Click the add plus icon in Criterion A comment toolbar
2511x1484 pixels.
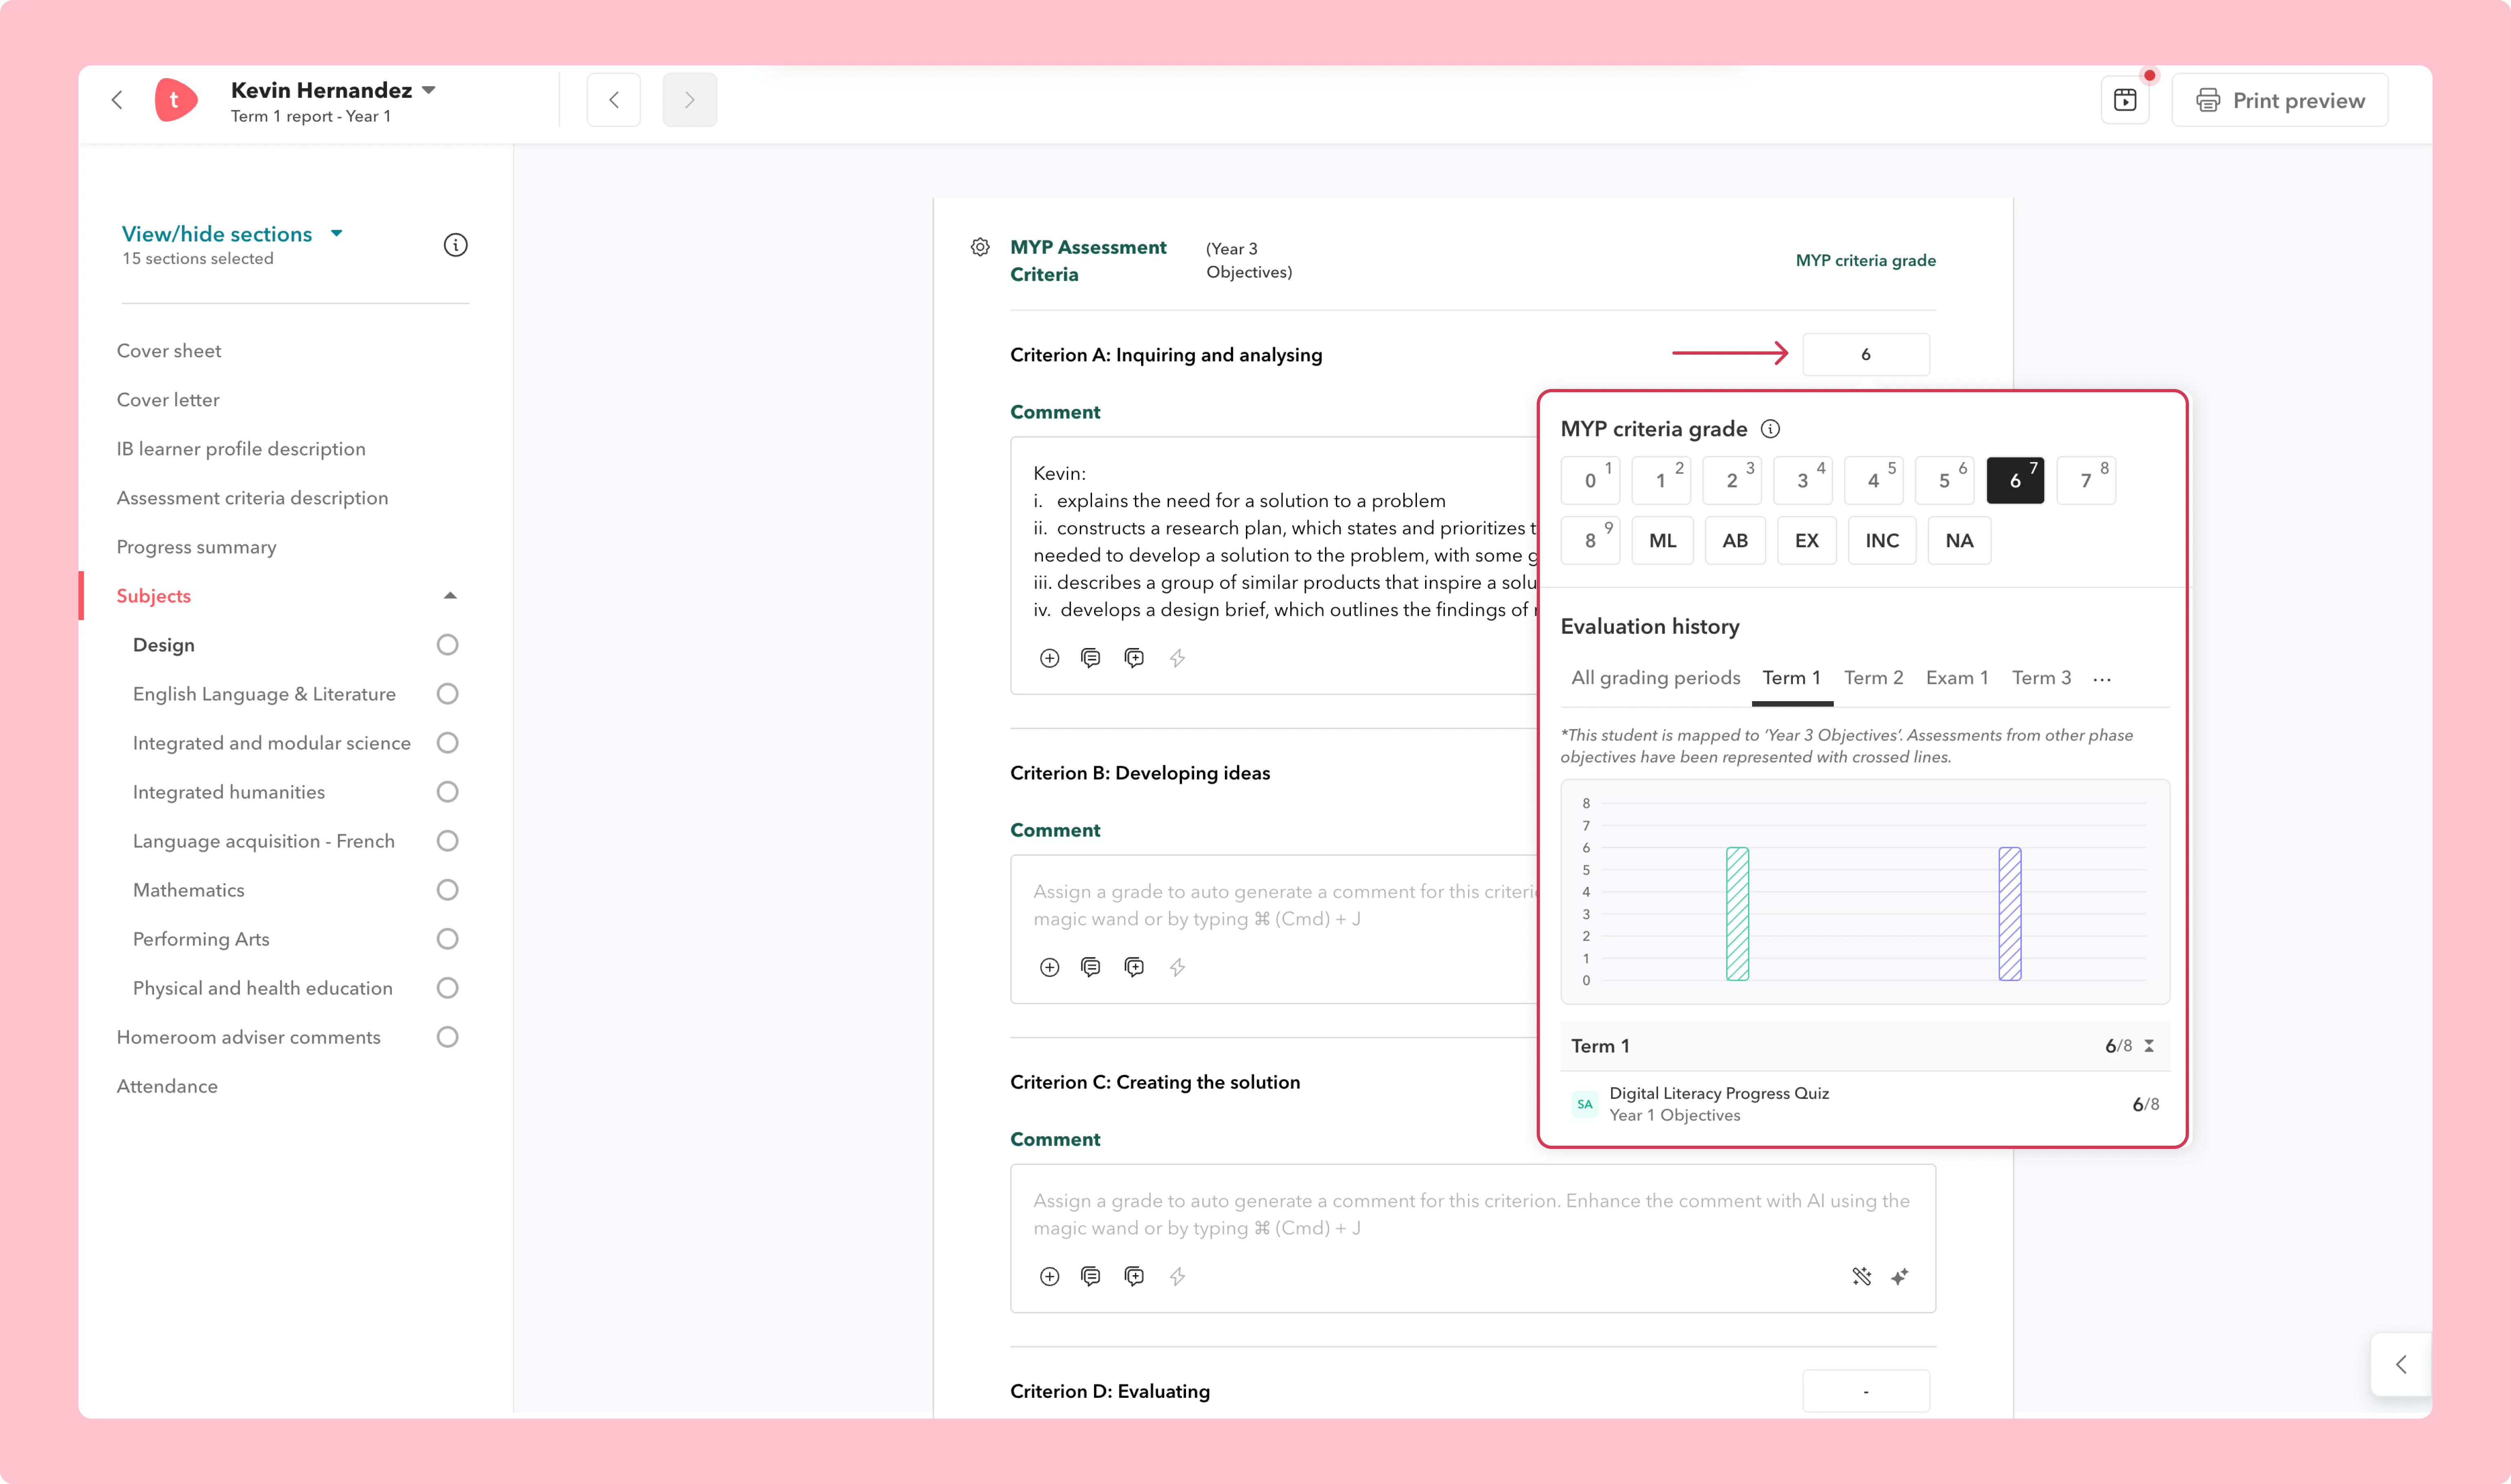[x=1049, y=658]
